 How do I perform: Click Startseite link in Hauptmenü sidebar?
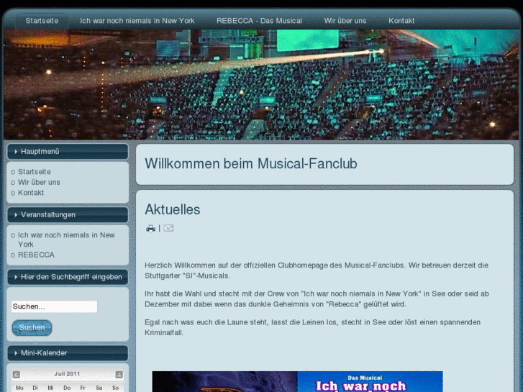tap(35, 172)
